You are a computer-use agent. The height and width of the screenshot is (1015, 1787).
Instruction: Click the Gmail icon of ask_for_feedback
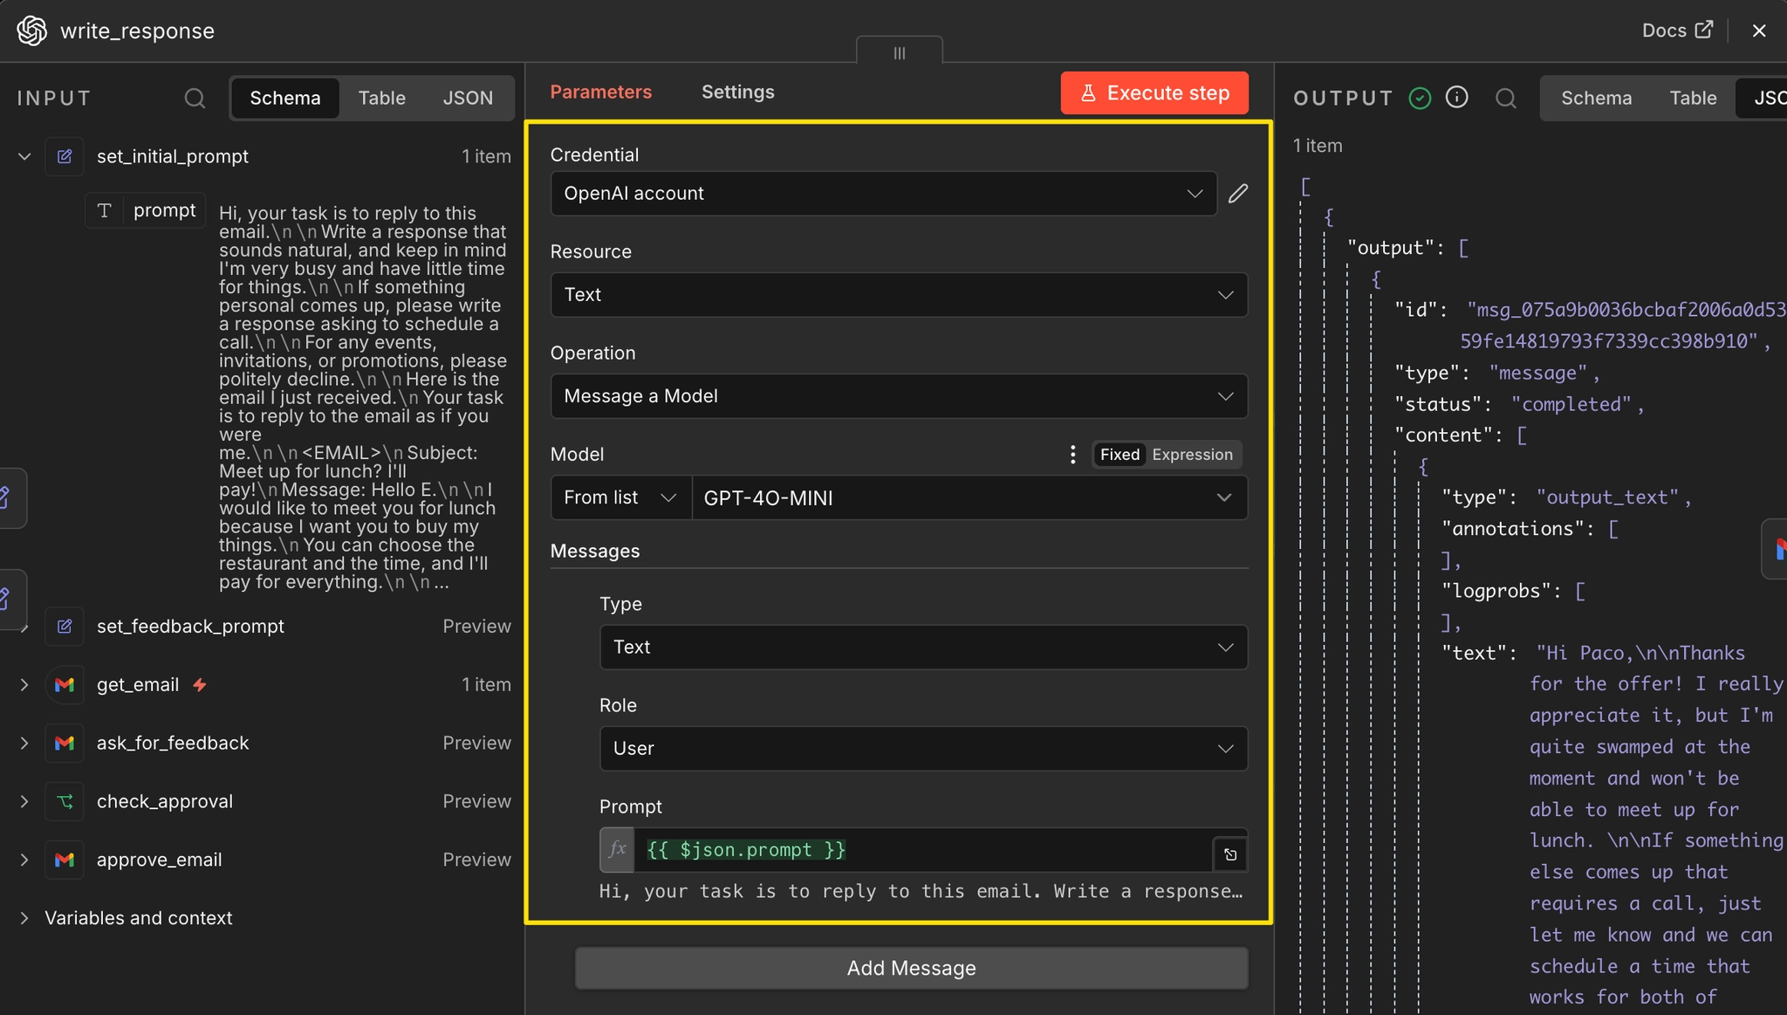point(65,743)
